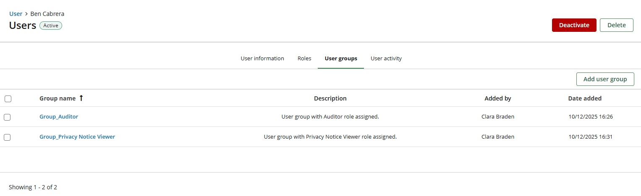The width and height of the screenshot is (641, 196).
Task: Click the Date added column header
Action: (x=585, y=98)
